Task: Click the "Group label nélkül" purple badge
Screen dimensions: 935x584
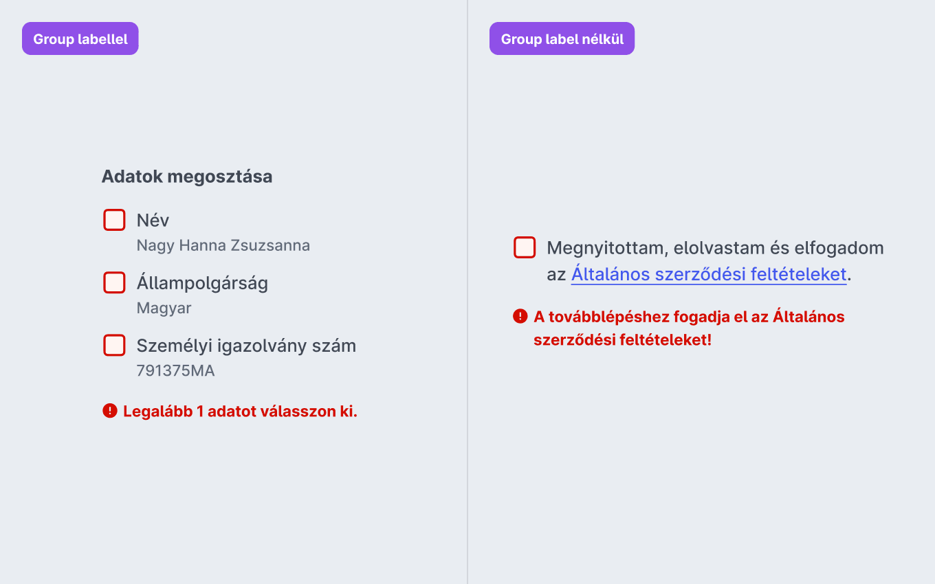Action: coord(562,38)
